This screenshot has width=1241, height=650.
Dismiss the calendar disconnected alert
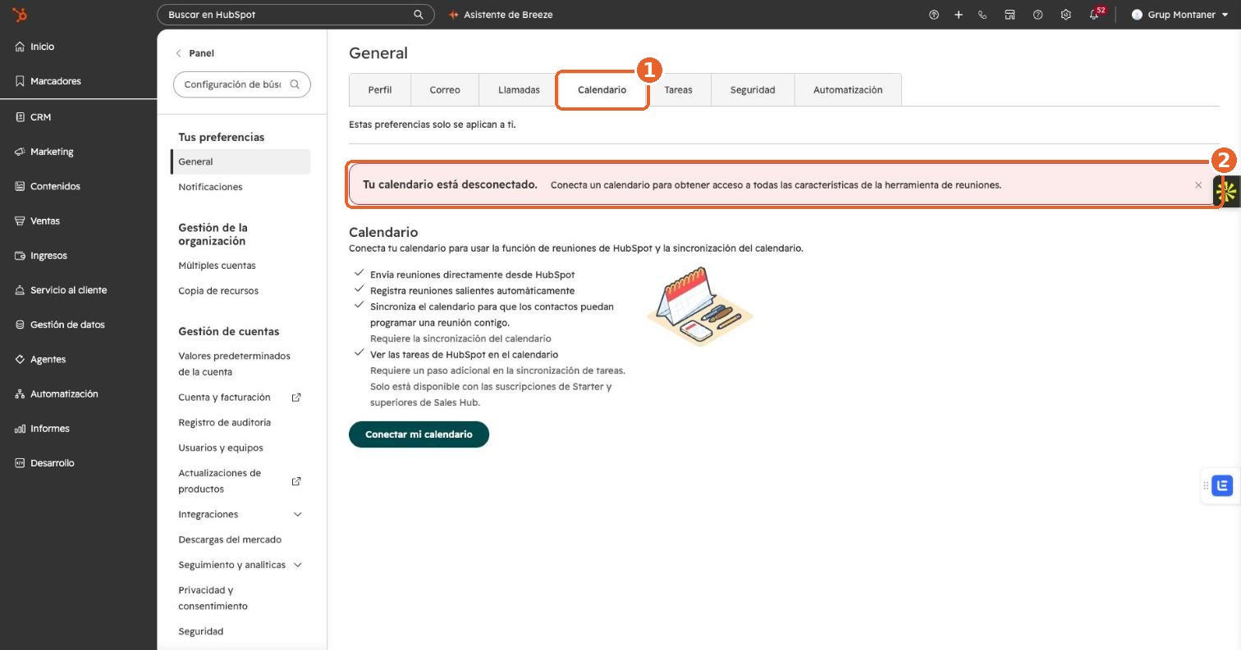click(x=1198, y=185)
